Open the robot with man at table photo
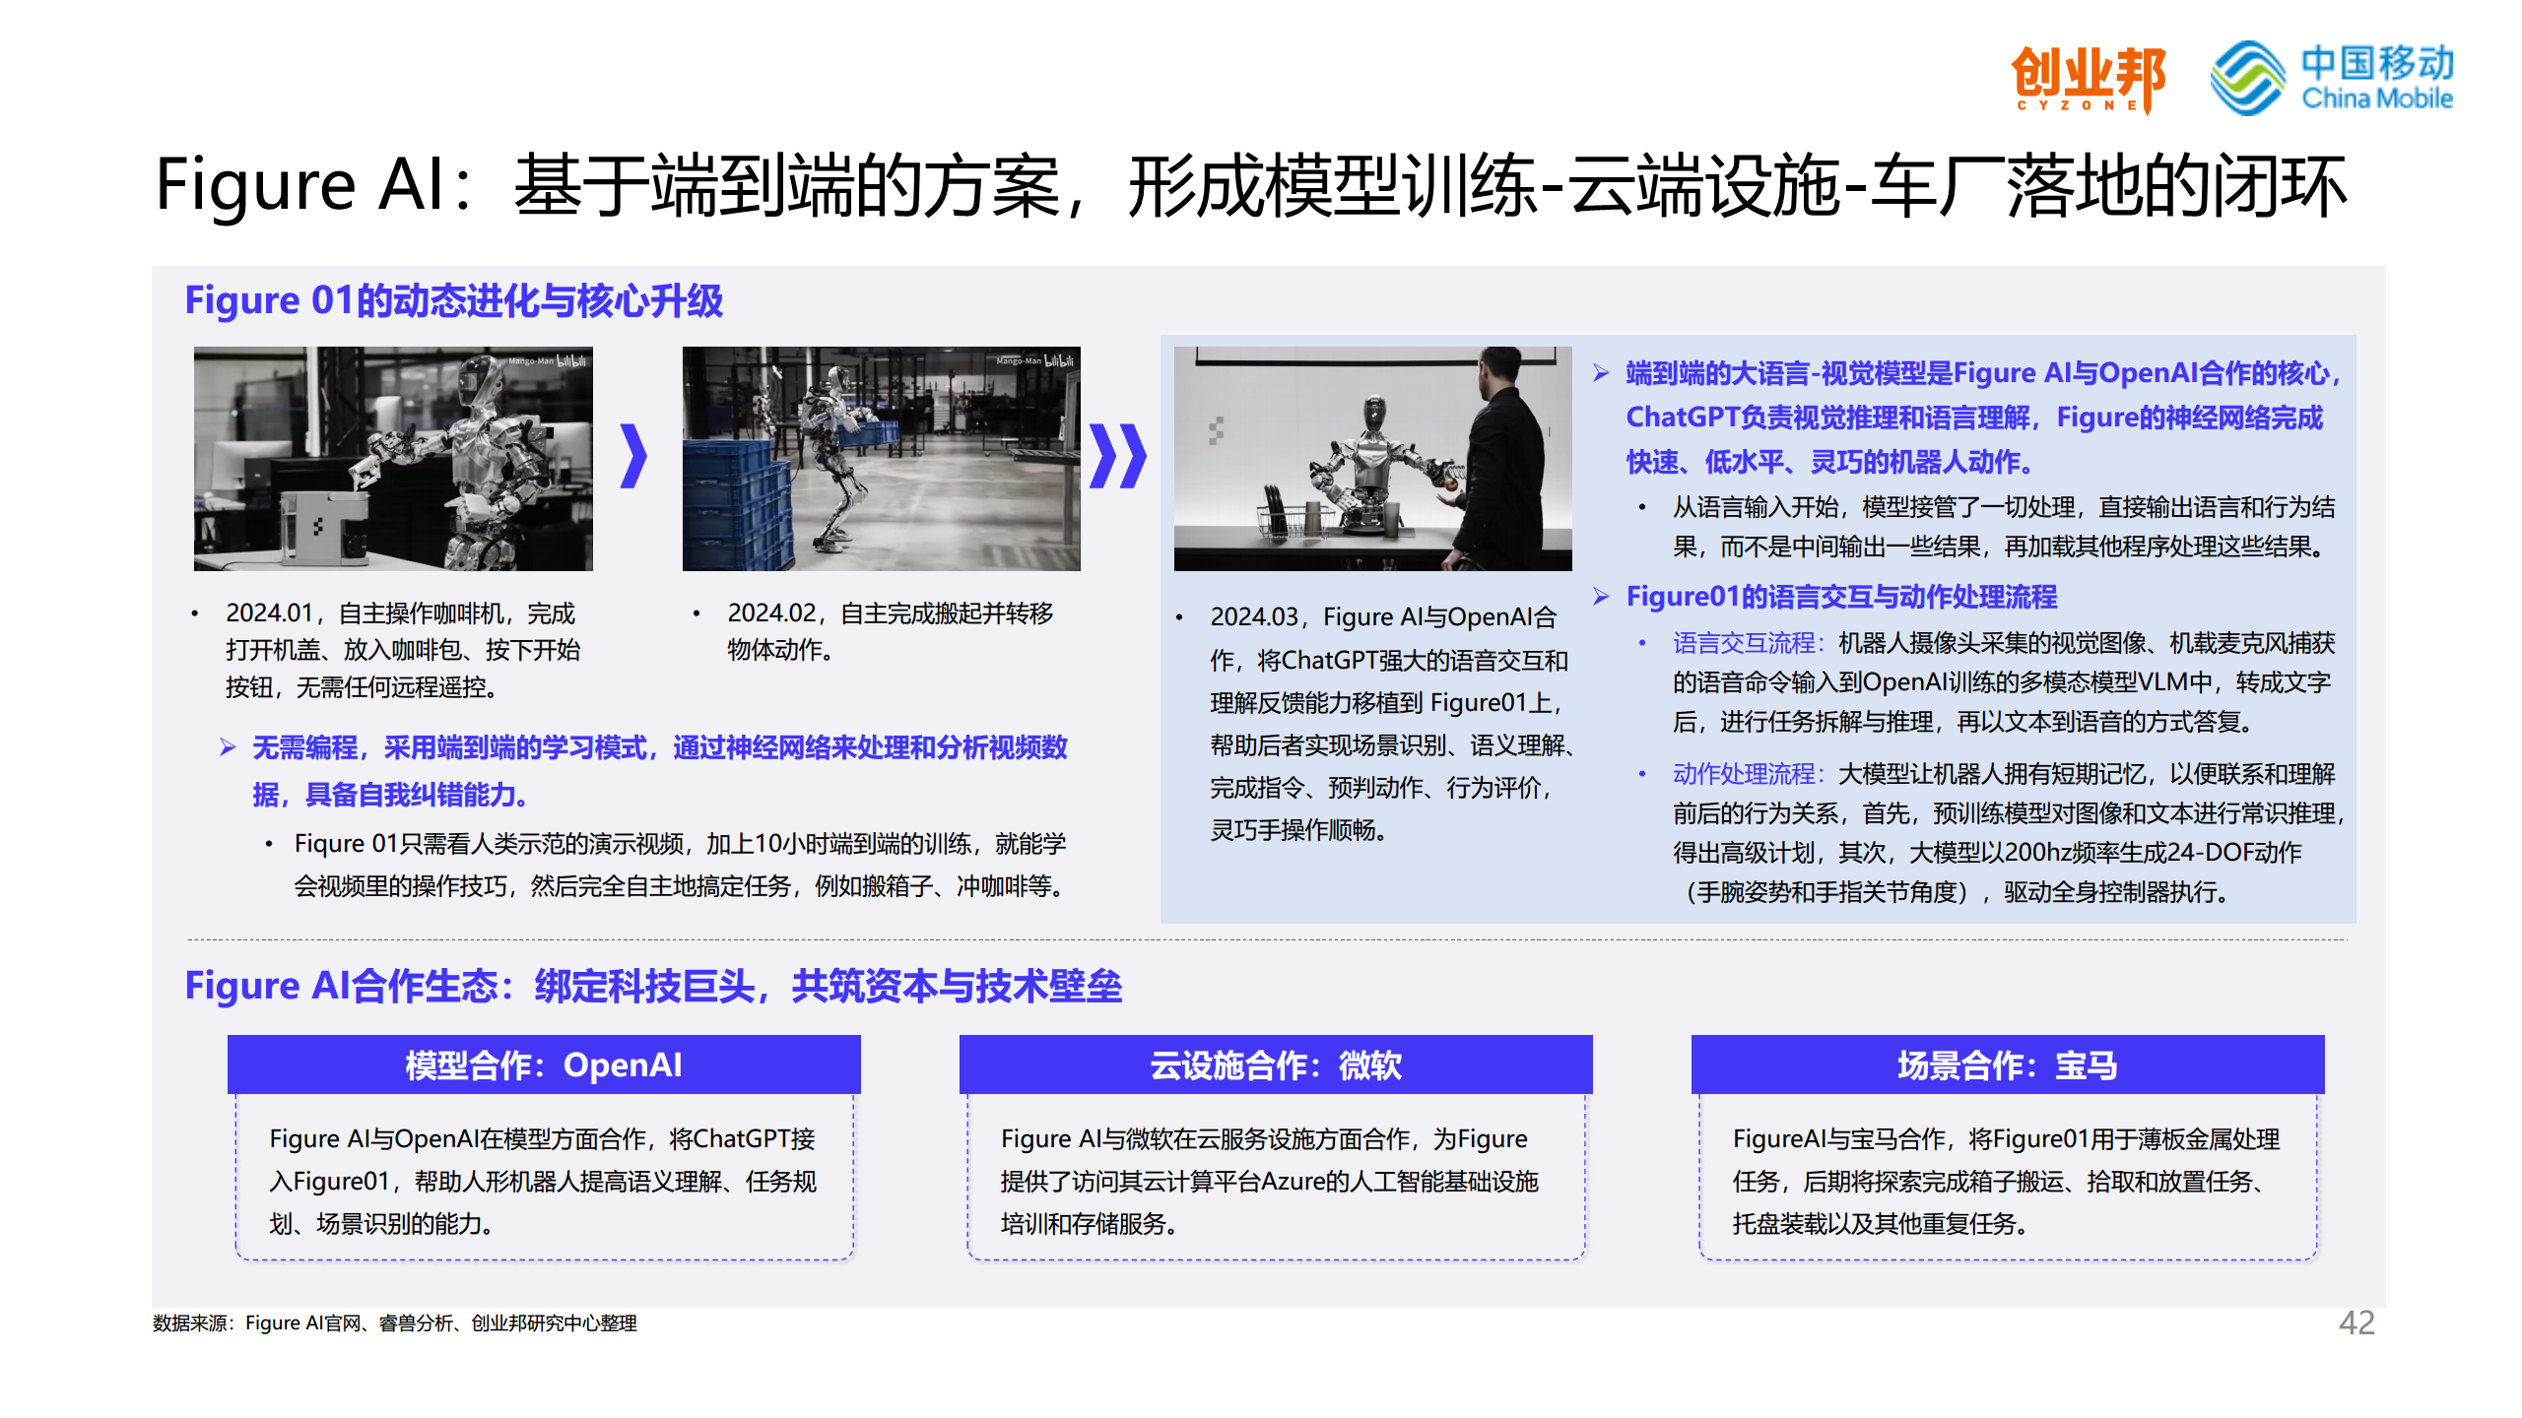2522x1418 pixels. tap(1372, 458)
